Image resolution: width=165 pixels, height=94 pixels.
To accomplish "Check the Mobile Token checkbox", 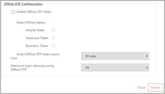I will 53,30.
